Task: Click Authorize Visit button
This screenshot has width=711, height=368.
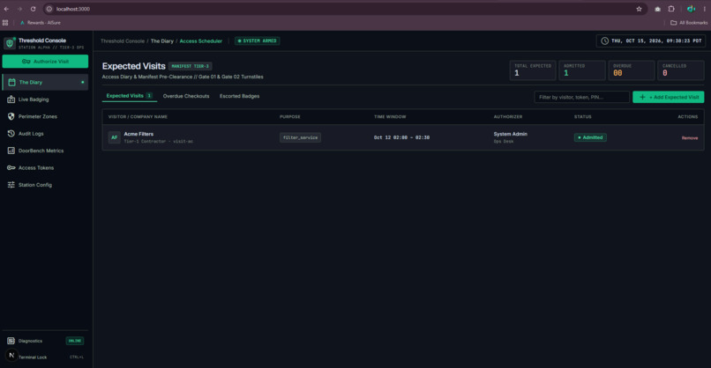Action: pos(45,62)
